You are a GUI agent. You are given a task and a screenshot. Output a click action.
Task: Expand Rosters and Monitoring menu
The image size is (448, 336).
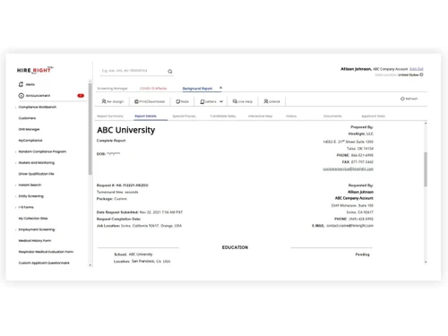click(15, 163)
